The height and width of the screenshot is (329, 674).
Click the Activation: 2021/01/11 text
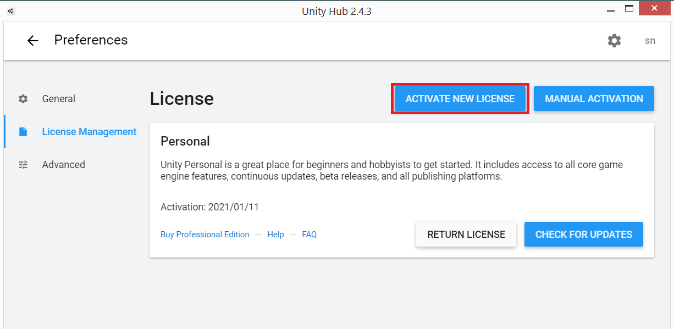(x=209, y=207)
